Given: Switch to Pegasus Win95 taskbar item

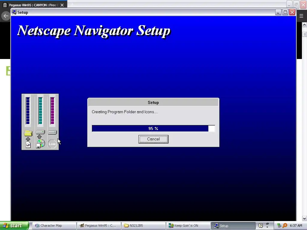Looking at the screenshot, I should tap(99, 226).
